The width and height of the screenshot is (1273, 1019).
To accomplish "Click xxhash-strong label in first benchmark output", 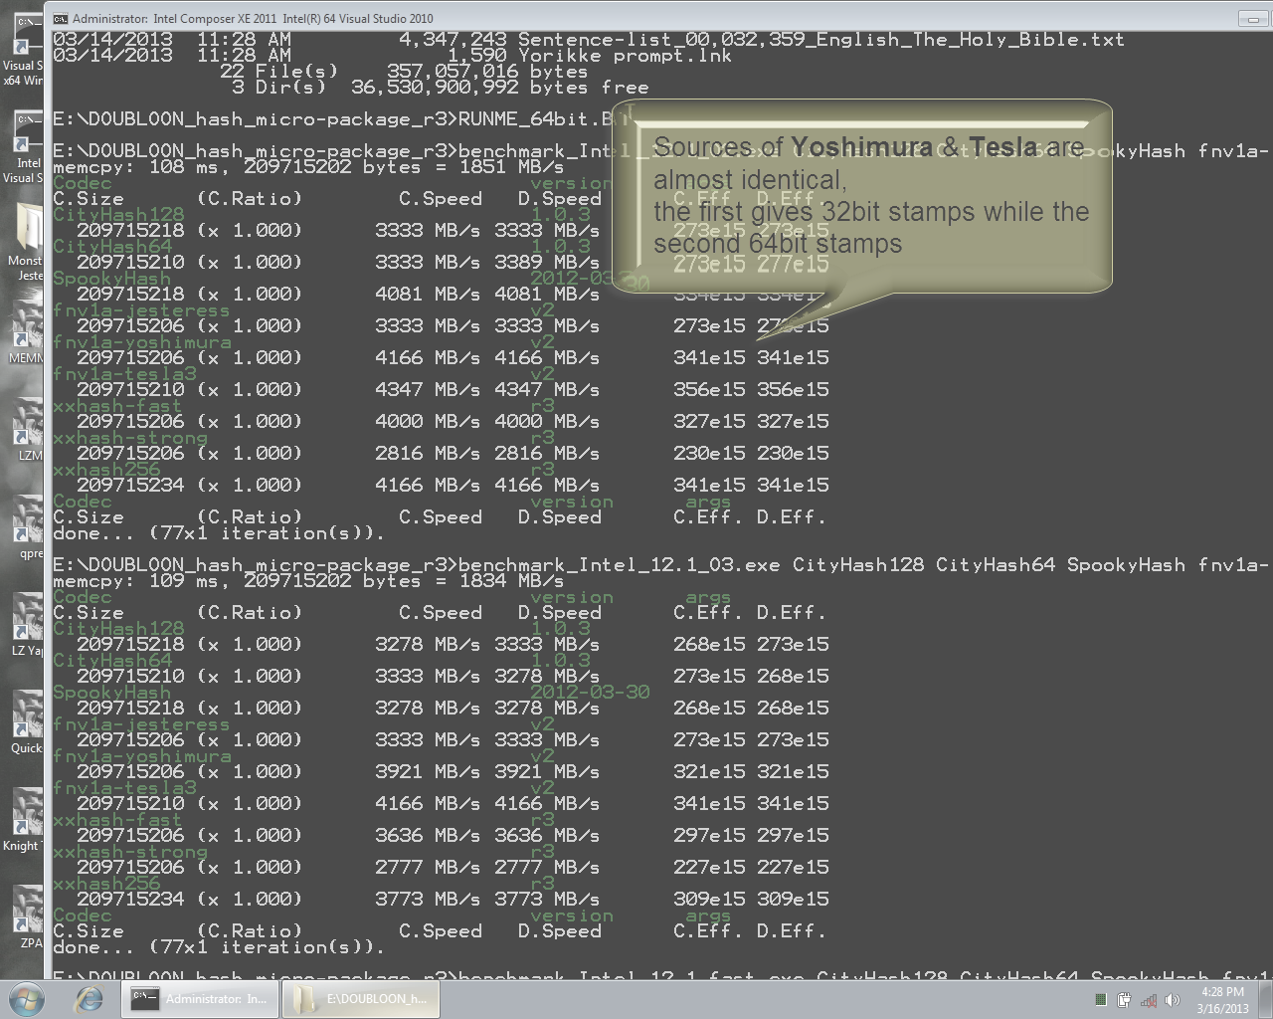I will (129, 438).
